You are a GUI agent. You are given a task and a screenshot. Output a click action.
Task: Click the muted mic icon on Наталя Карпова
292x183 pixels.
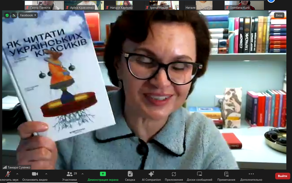(x=107, y=8)
